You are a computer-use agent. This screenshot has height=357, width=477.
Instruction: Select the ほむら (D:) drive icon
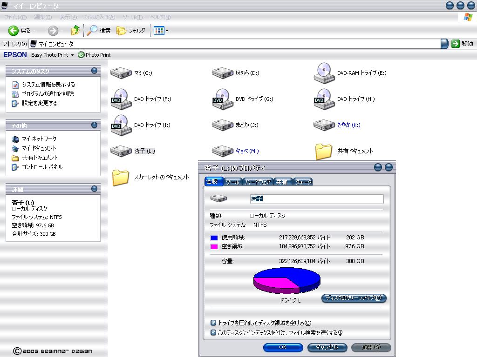point(223,73)
